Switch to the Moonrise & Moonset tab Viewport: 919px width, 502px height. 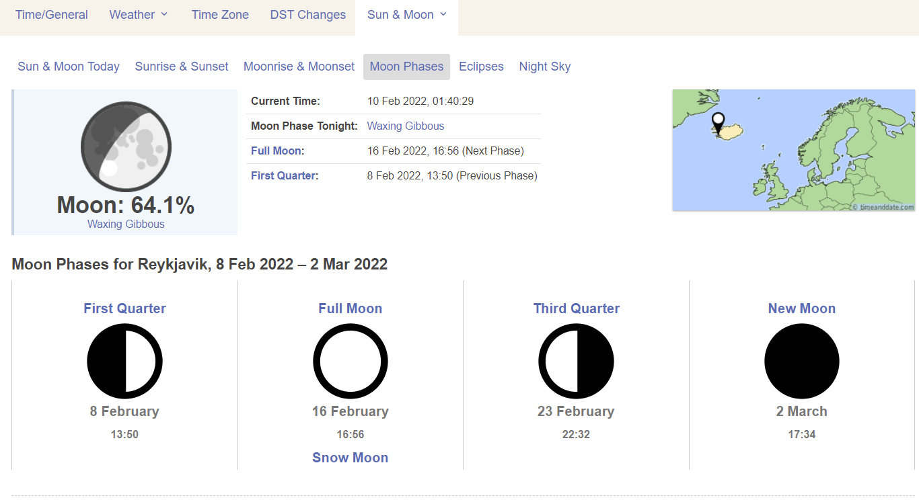(x=299, y=67)
